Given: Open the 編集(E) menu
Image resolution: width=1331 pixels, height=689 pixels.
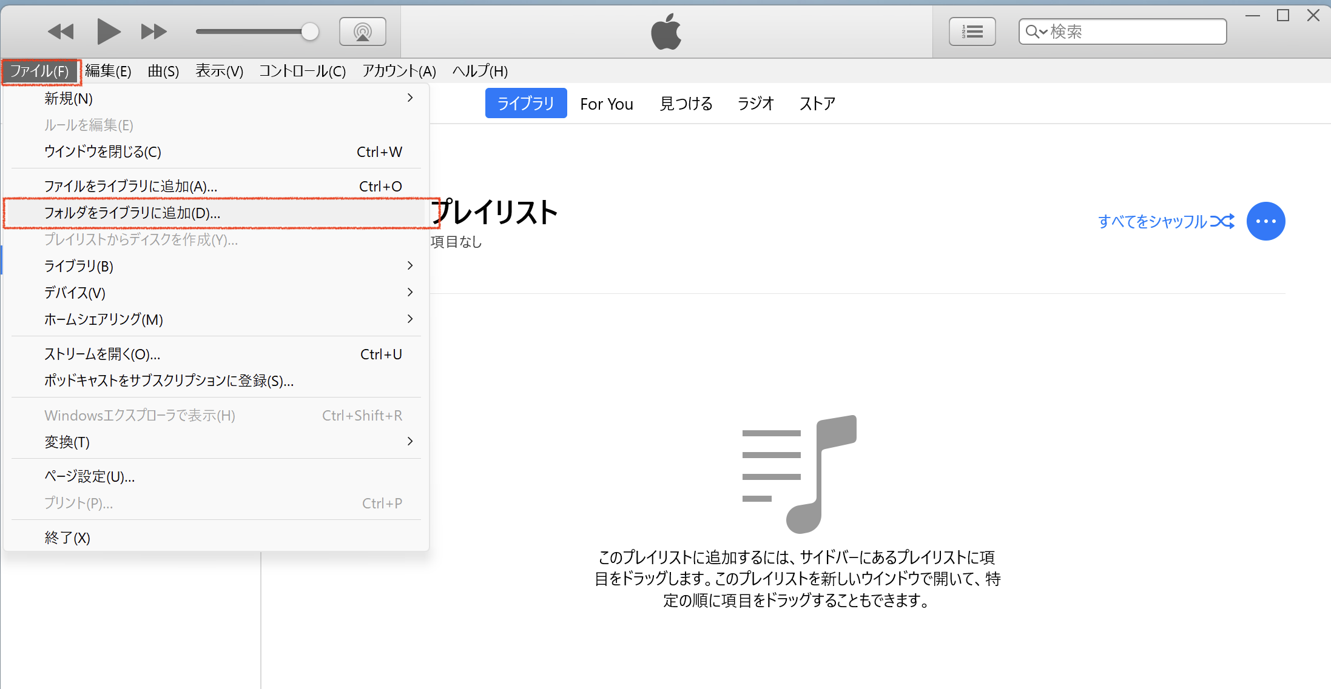Looking at the screenshot, I should click(108, 72).
